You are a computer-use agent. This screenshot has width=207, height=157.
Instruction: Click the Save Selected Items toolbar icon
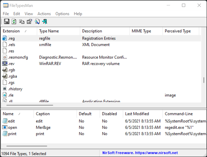coord(6,21)
